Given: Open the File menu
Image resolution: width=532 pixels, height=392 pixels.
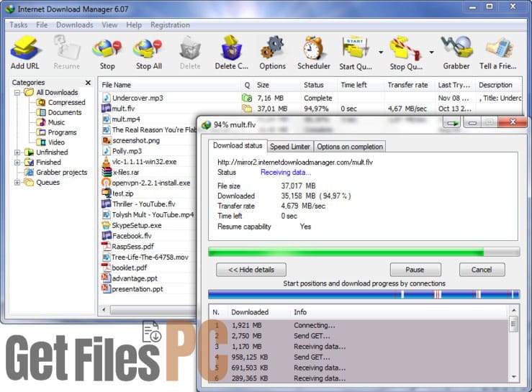Looking at the screenshot, I should point(42,24).
